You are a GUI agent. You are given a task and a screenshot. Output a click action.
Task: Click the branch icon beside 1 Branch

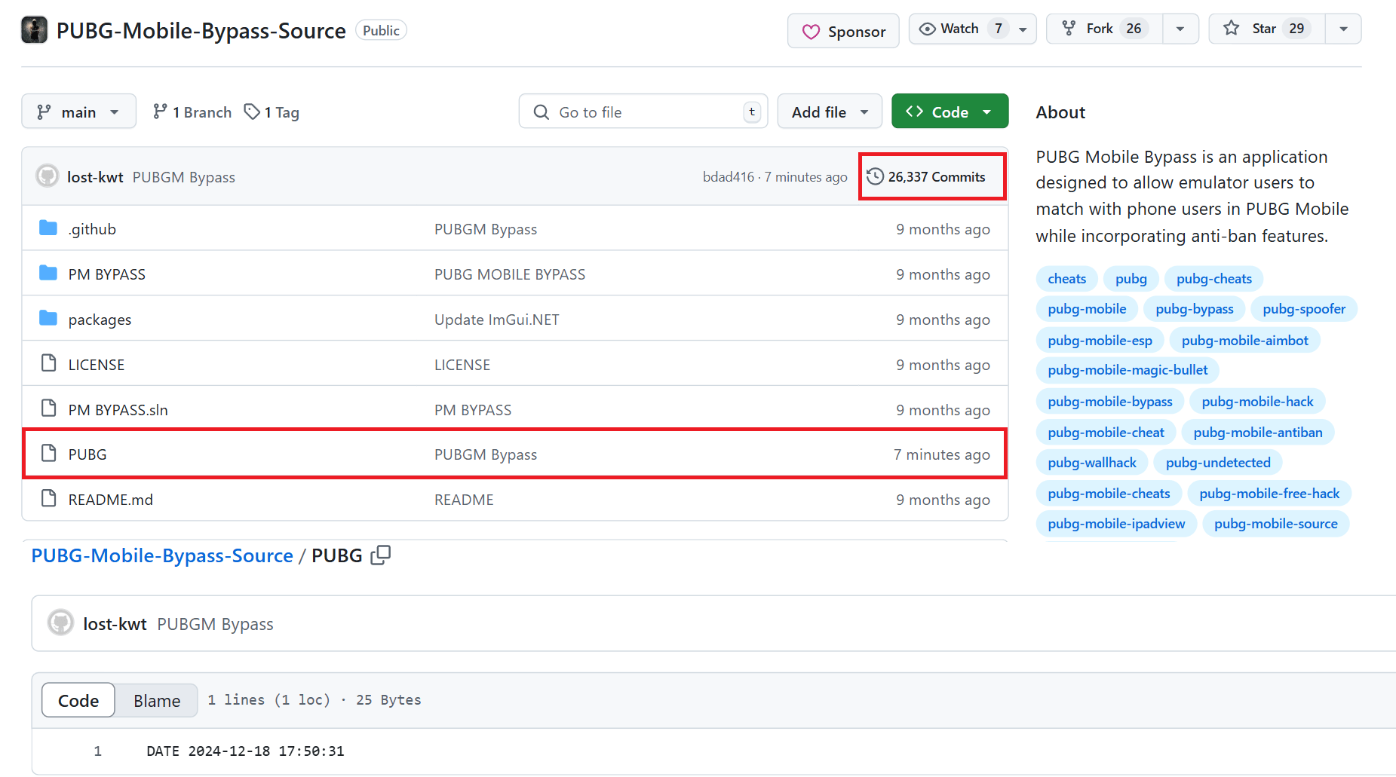(161, 111)
